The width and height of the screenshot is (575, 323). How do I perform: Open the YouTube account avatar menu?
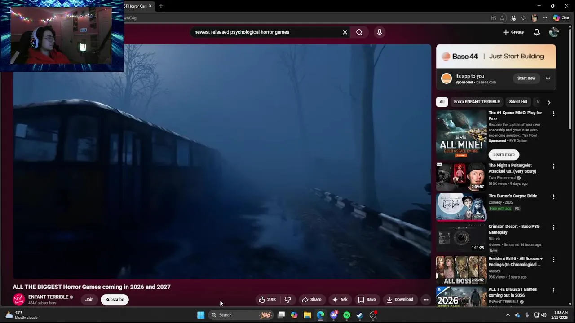pyautogui.click(x=554, y=32)
